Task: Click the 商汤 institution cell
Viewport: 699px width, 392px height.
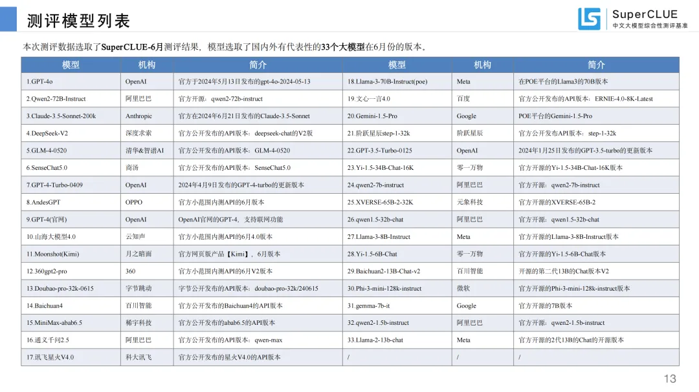Action: [x=147, y=168]
